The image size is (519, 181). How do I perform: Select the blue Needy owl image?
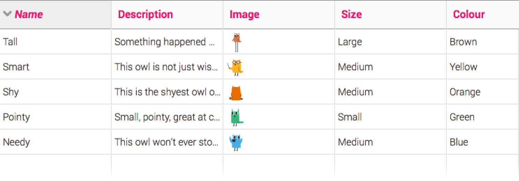(x=236, y=142)
